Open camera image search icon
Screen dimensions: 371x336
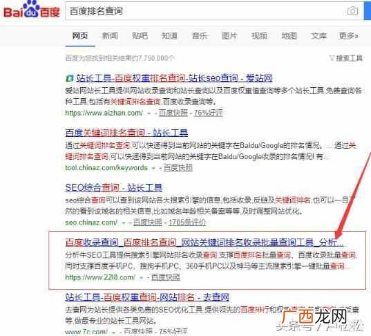click(x=352, y=11)
